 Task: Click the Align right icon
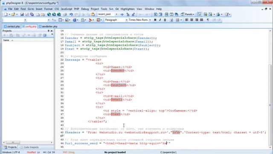pos(197,20)
